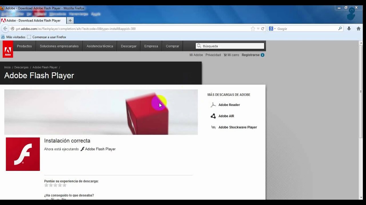This screenshot has height=205, width=366.
Task: Click the Puntúe su experiencia de descarga label
Action: (71, 181)
